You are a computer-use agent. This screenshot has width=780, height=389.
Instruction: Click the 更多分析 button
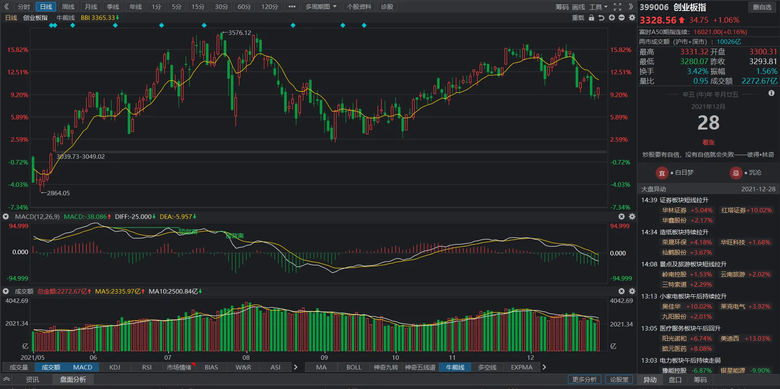584,380
